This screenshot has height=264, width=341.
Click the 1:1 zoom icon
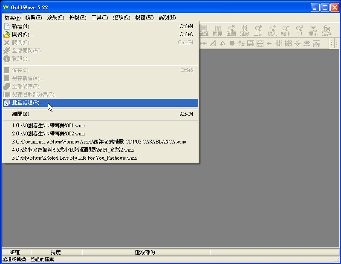300,30
